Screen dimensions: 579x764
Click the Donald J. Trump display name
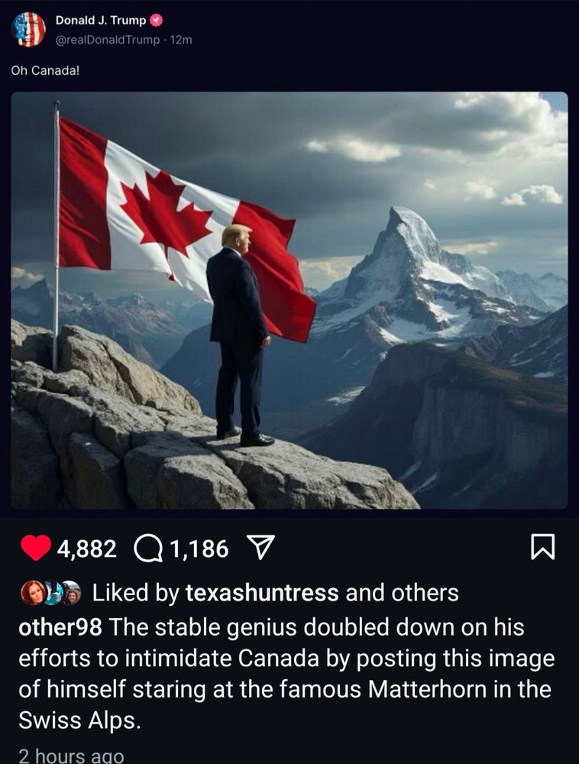pyautogui.click(x=101, y=21)
